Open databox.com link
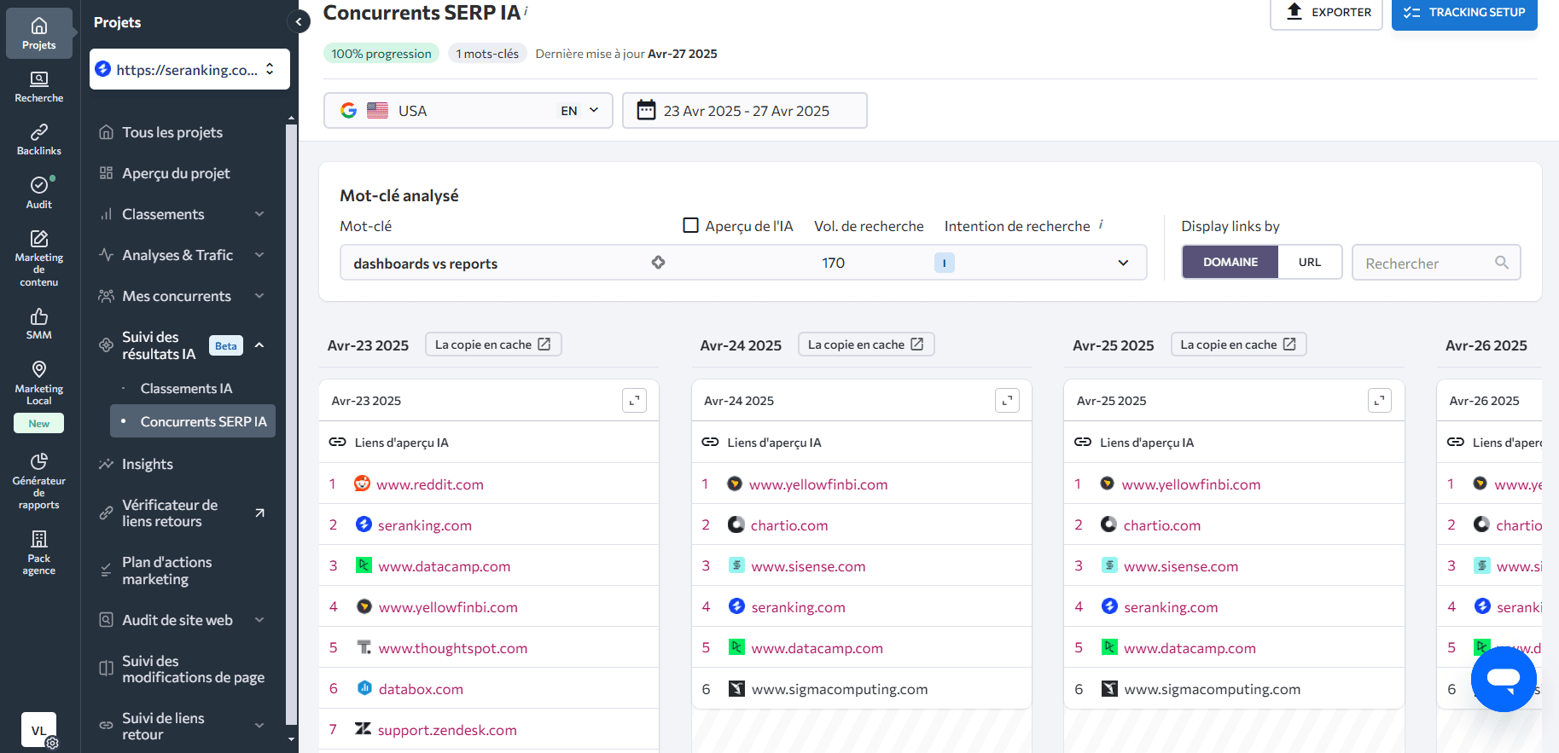Image resolution: width=1559 pixels, height=753 pixels. pyautogui.click(x=421, y=689)
